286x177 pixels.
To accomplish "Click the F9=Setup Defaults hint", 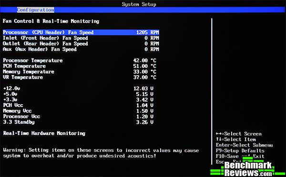I will 240,151.
